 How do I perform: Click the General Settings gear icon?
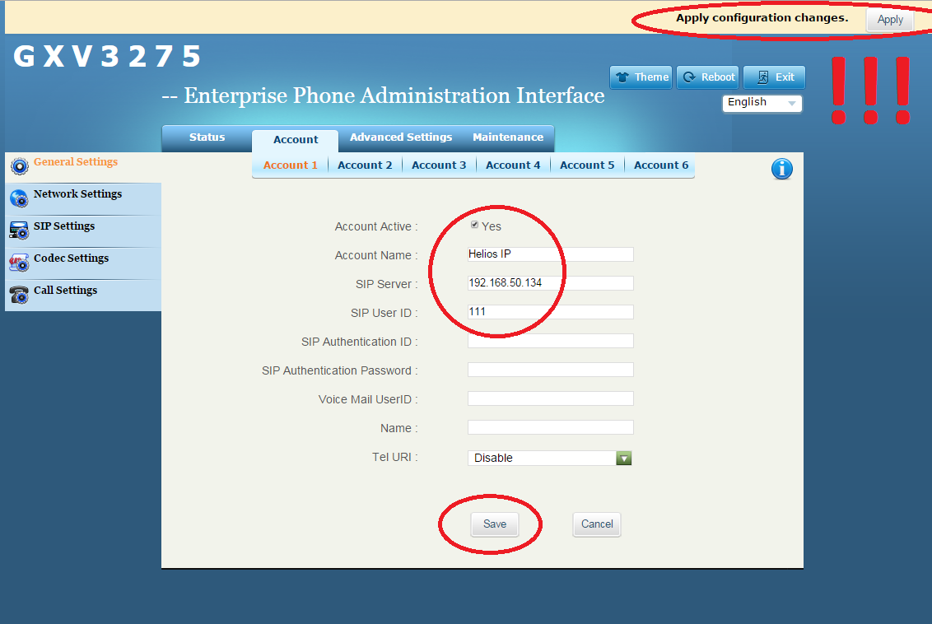coord(19,165)
